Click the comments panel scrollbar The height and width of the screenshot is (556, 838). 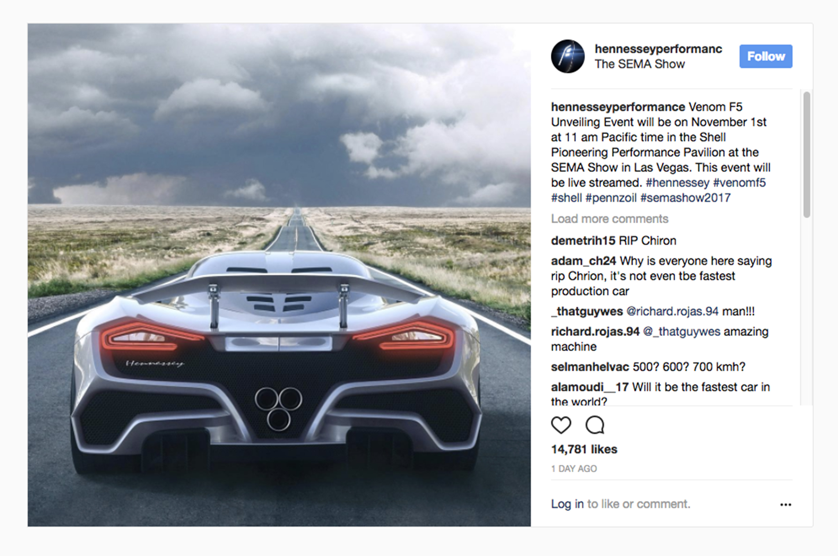tap(806, 155)
